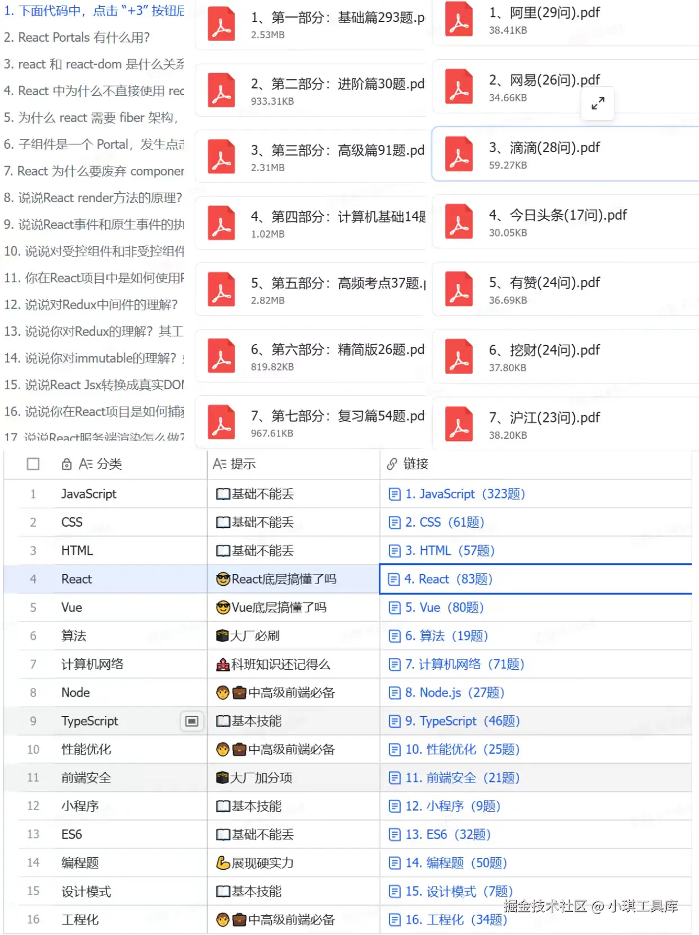Click the PDF icon for 滴滴(28问).pdf
The image size is (699, 935).
(459, 154)
